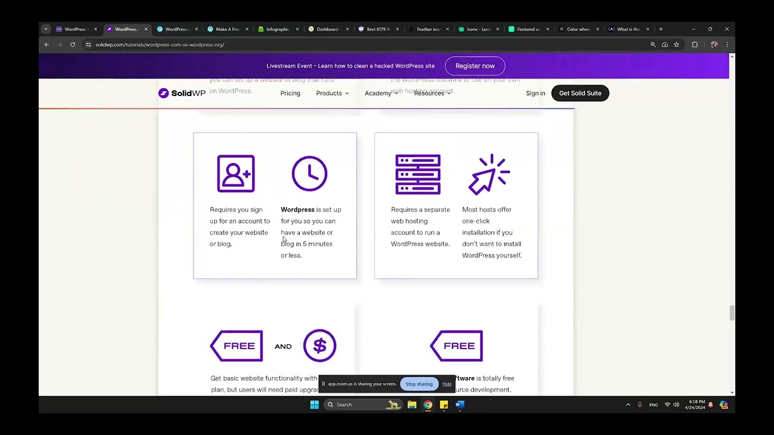Open the Chrome profile avatar
Viewport: 774px width, 435px height.
(x=714, y=45)
